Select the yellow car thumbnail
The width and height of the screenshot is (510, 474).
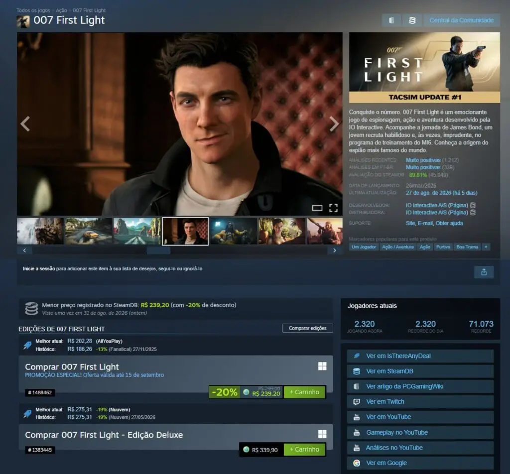pos(89,231)
